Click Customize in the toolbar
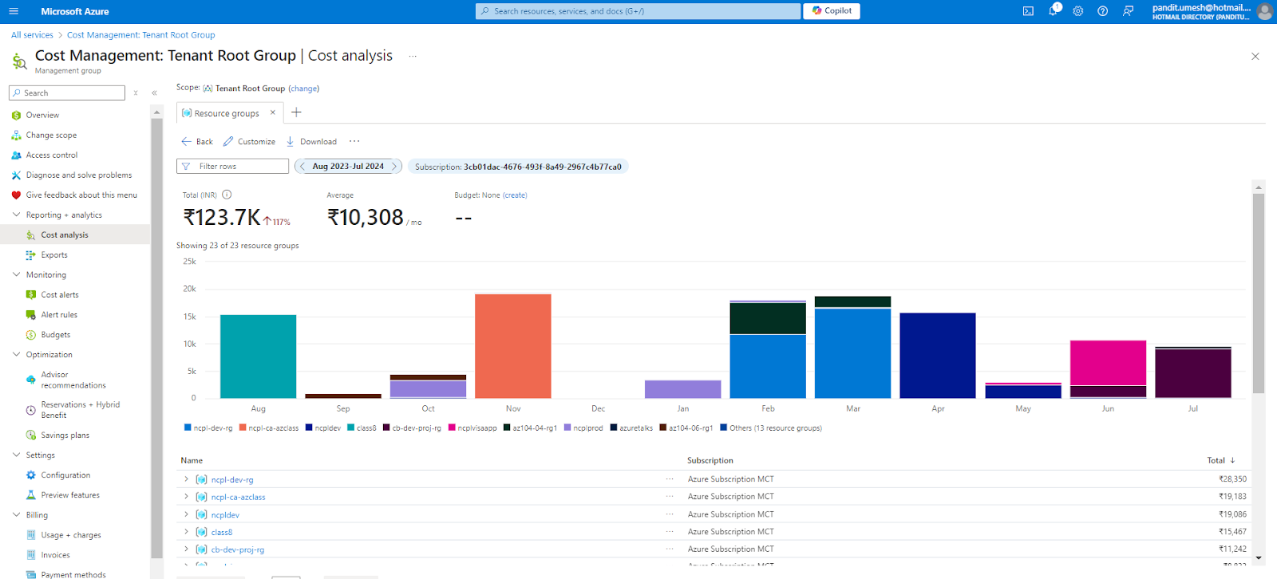Viewport: 1277px width, 579px height. tap(249, 142)
